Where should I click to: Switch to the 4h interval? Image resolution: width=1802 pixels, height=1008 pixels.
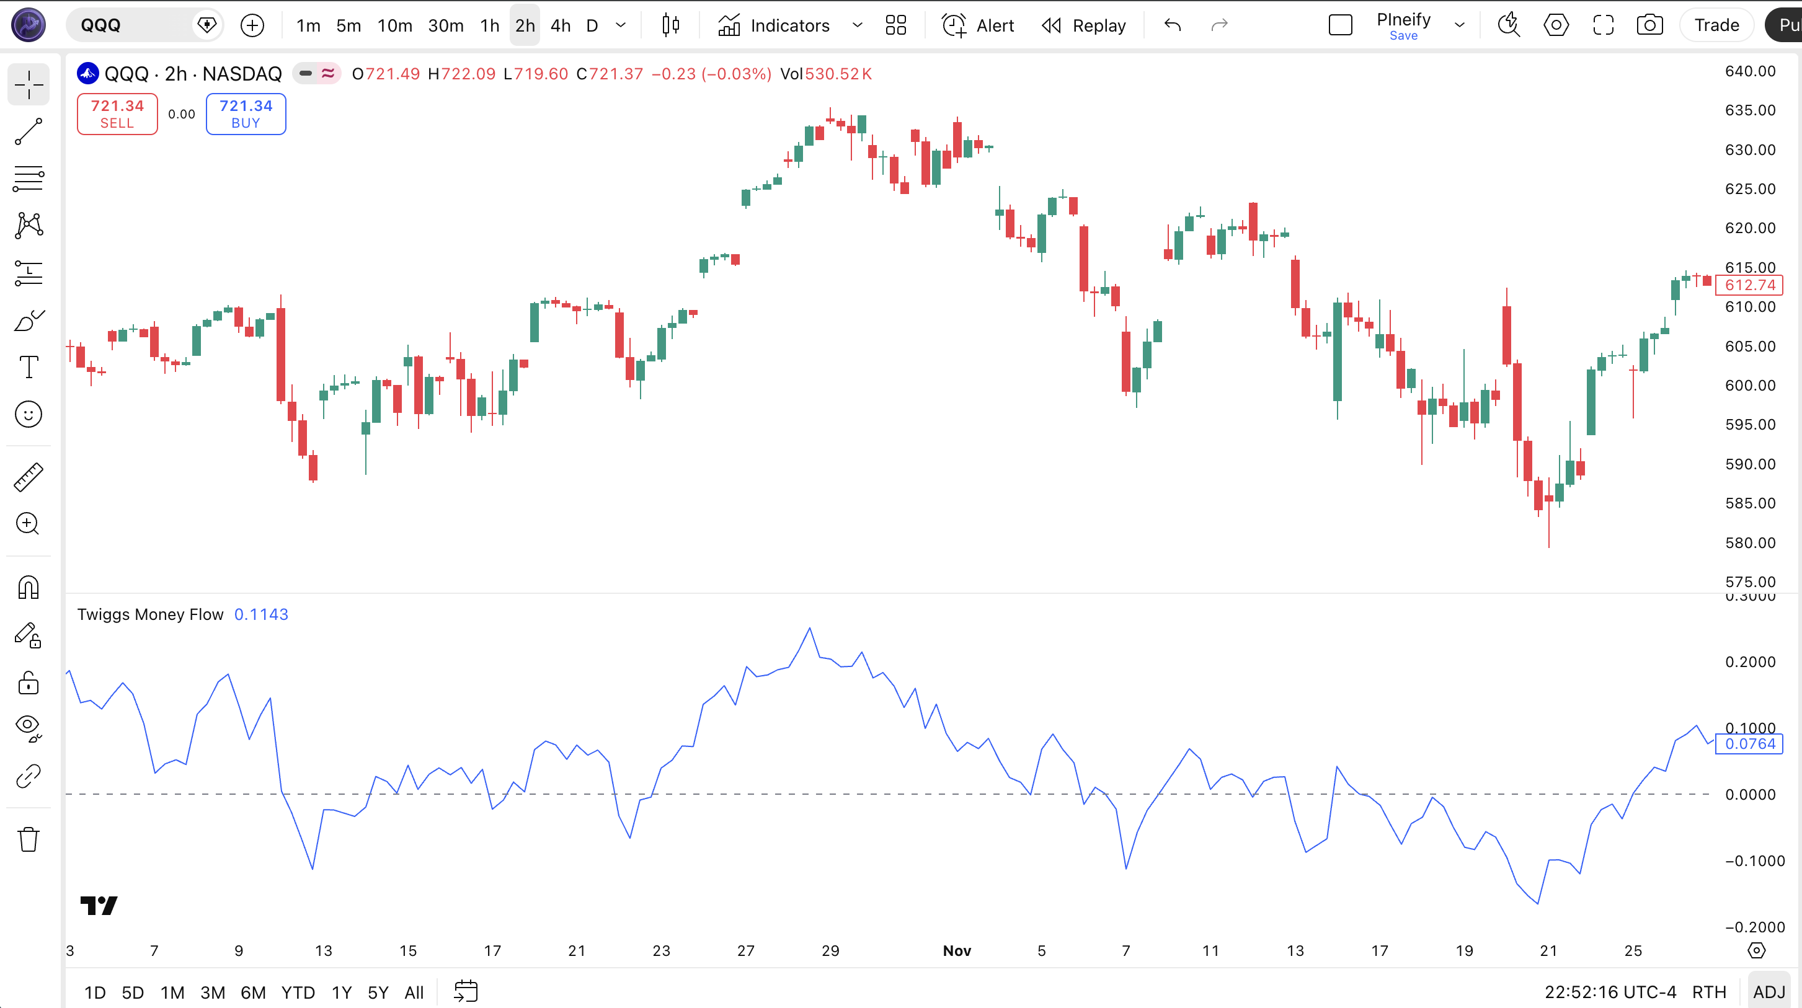[x=561, y=25]
